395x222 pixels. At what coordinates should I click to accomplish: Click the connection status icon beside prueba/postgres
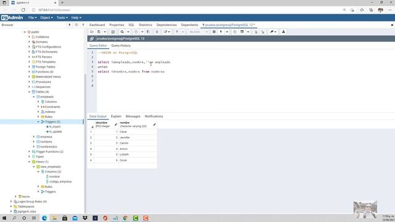click(91, 38)
